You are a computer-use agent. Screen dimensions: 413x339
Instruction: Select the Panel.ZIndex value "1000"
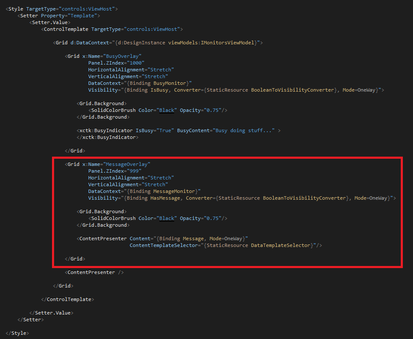[x=136, y=63]
